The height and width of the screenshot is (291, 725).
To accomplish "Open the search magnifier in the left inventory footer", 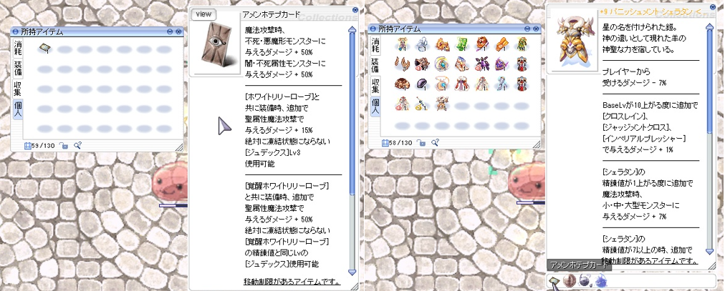I will point(77,146).
